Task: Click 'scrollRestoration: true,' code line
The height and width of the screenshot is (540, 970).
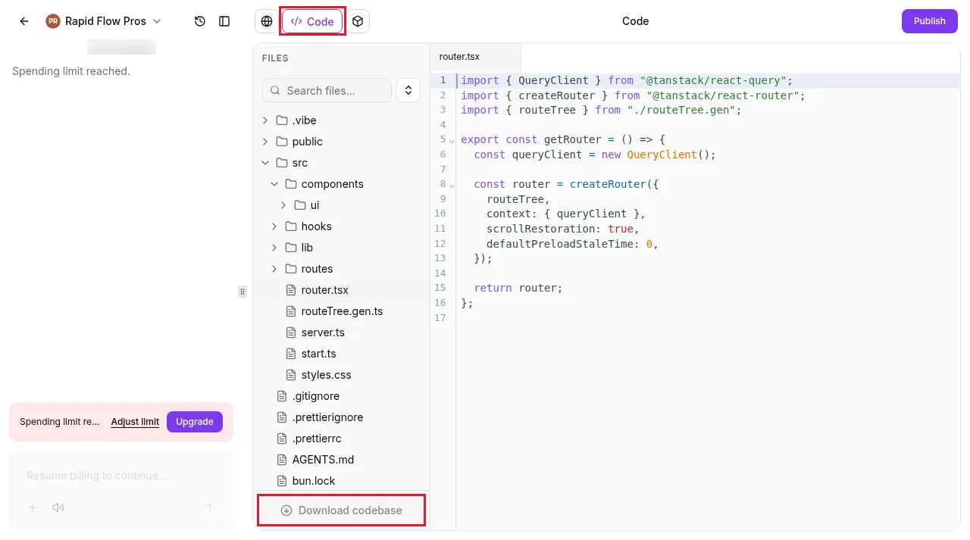Action: [563, 229]
